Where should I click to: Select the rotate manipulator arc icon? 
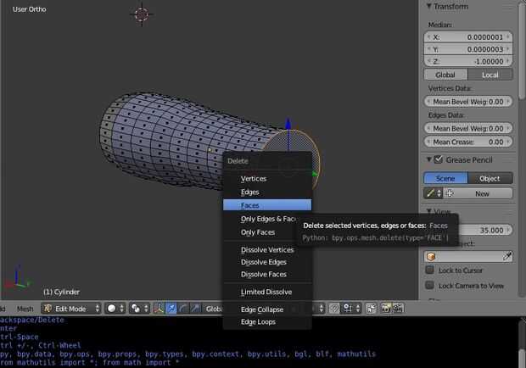[x=183, y=309]
